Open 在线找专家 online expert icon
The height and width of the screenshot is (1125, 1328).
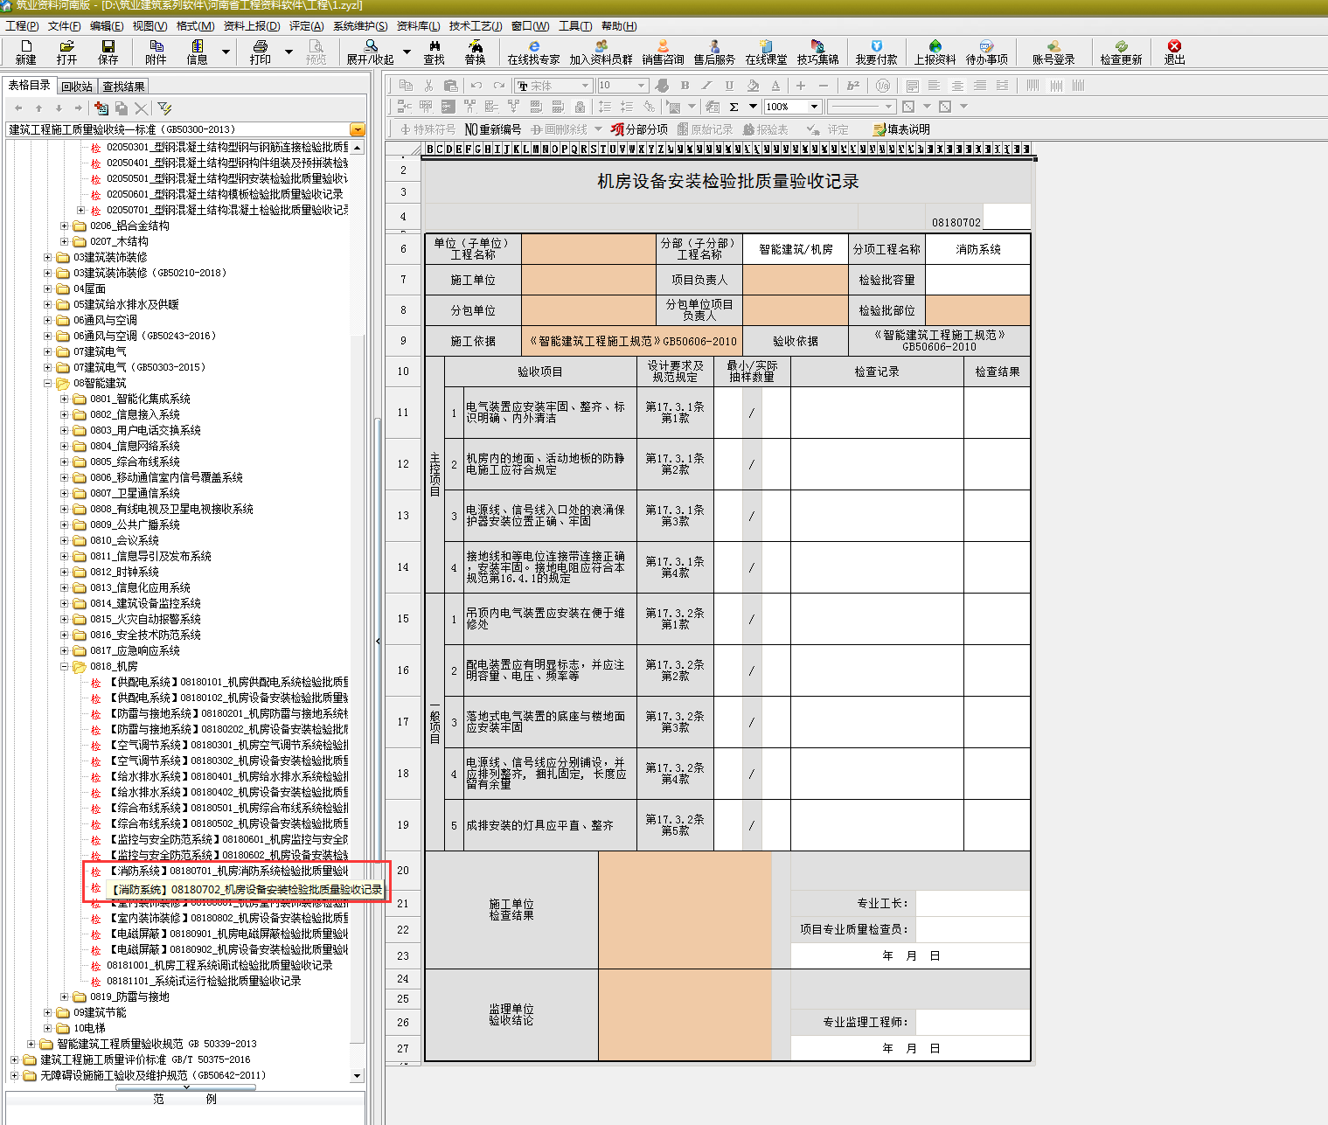click(534, 52)
